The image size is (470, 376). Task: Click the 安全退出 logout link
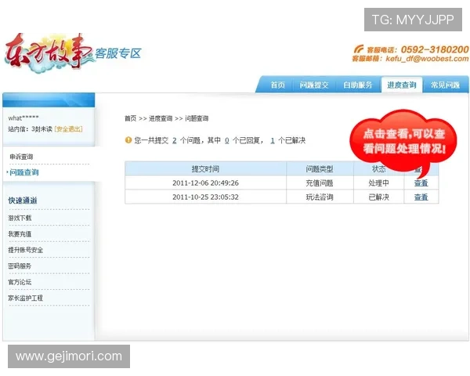[69, 129]
